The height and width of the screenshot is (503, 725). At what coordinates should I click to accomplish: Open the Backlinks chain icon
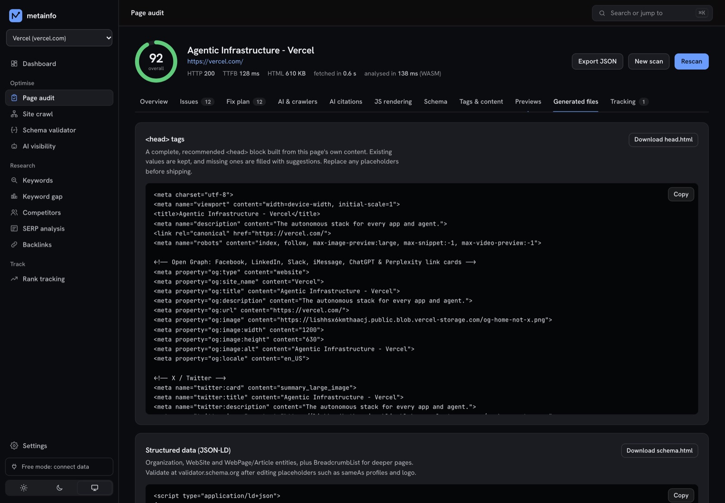pyautogui.click(x=14, y=244)
